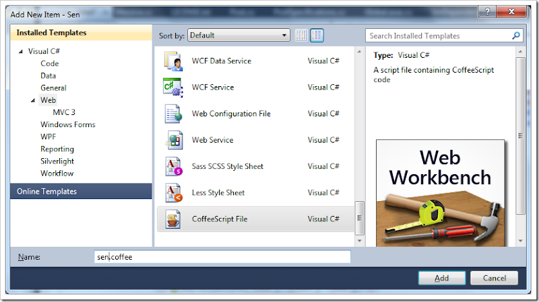Image resolution: width=539 pixels, height=302 pixels.
Task: Click template list scroll up arrow
Action: pos(359,52)
